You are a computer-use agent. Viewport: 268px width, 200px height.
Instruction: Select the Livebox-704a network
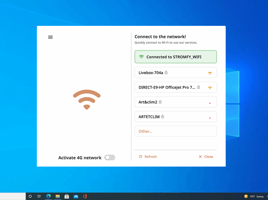pos(176,73)
